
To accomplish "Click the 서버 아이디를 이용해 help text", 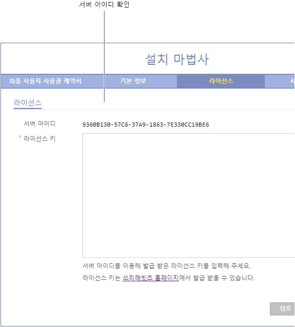I will click(x=166, y=266).
